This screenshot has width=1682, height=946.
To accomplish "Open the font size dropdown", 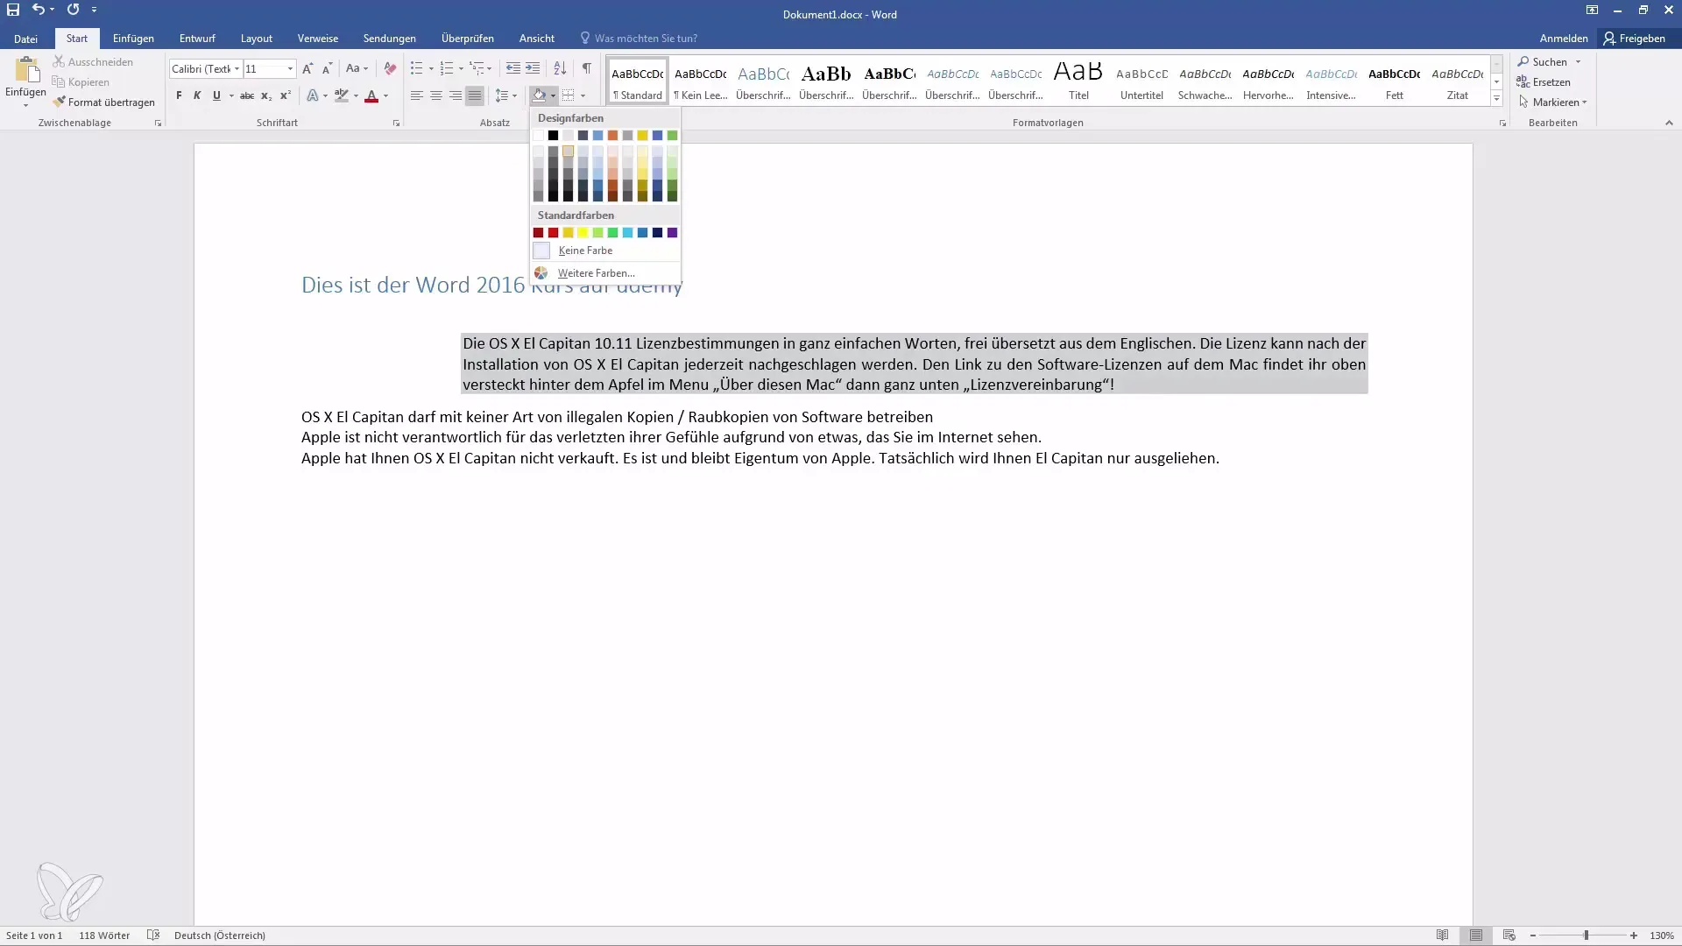I will point(290,68).
